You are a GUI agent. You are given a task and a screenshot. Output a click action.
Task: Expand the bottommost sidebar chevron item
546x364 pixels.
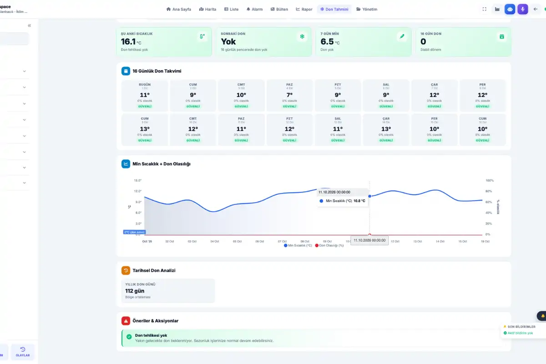point(24,183)
